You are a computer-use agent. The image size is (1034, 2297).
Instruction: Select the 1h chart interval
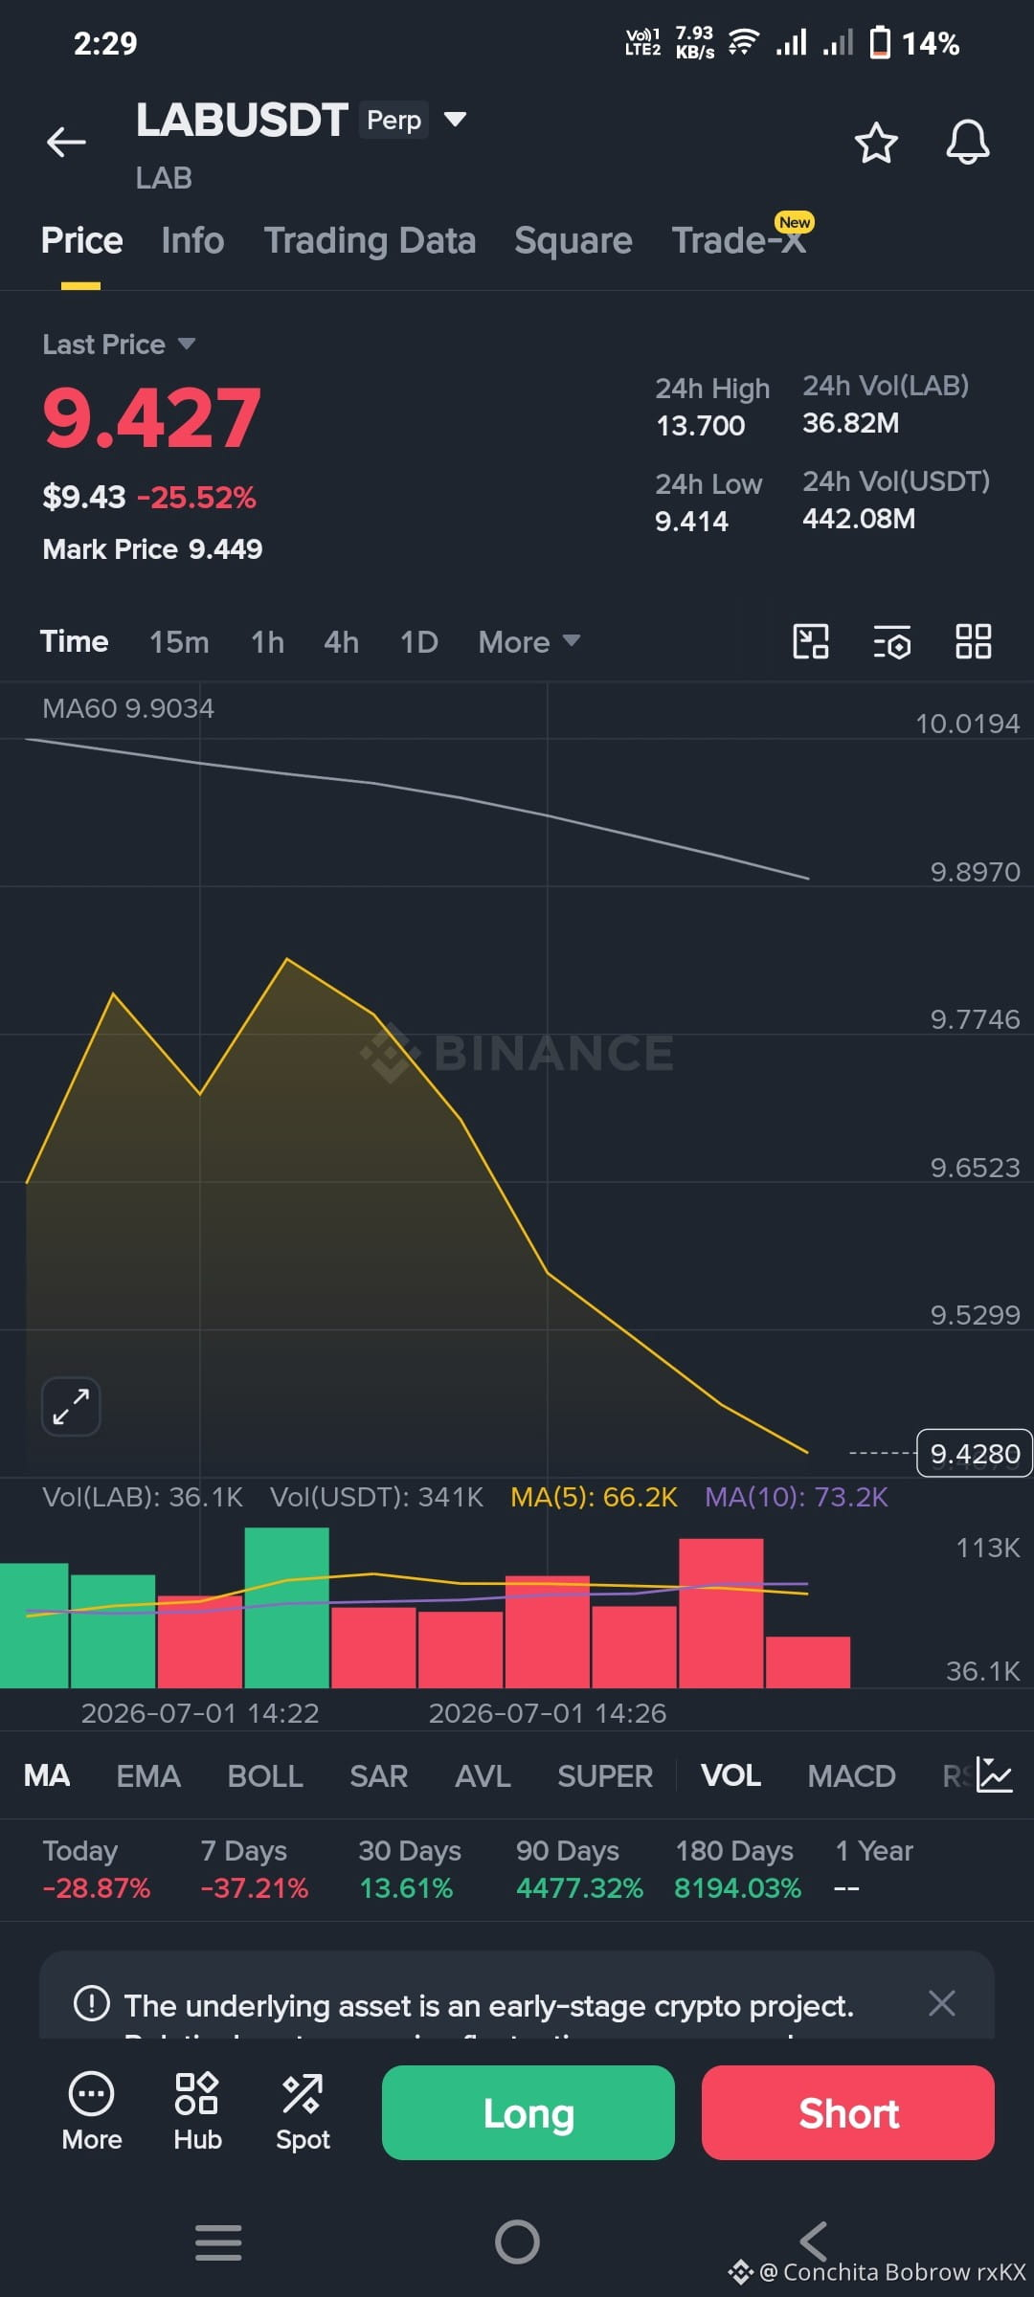tap(267, 641)
